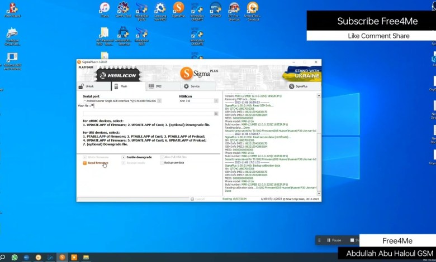Click the HiSilicon platform chip logo
436x262 pixels.
[x=119, y=75]
